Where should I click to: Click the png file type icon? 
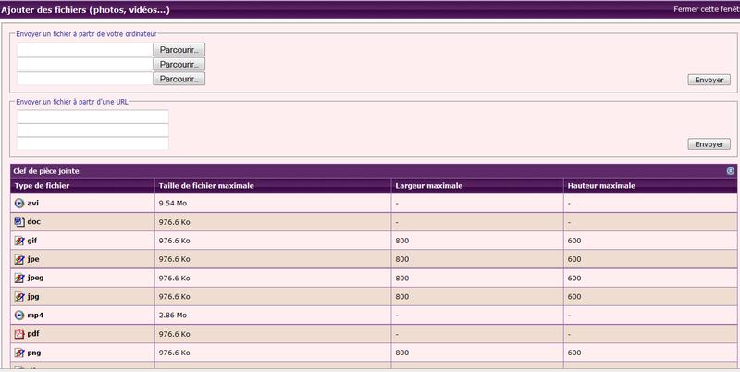click(x=18, y=353)
